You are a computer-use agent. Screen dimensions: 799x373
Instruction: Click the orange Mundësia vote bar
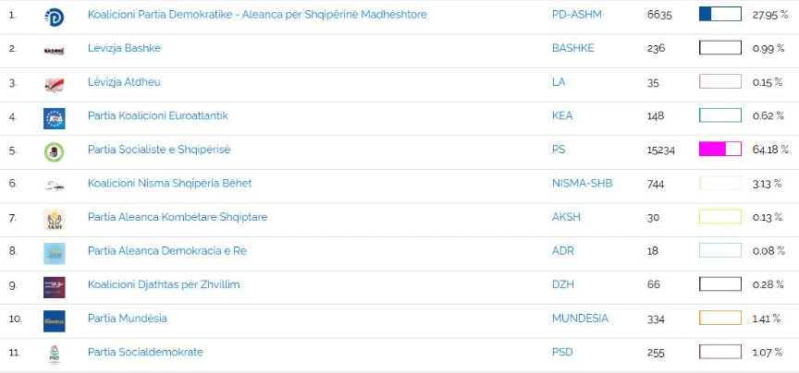719,319
